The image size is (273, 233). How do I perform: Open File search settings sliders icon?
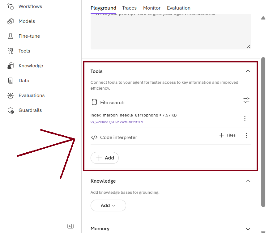click(246, 100)
